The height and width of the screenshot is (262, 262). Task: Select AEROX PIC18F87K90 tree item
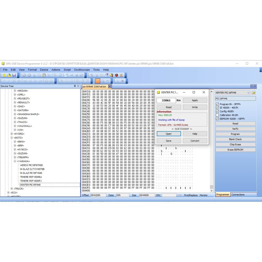click(x=31, y=165)
